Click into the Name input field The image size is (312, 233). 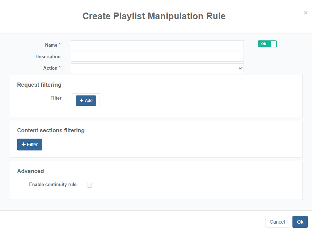click(x=157, y=45)
